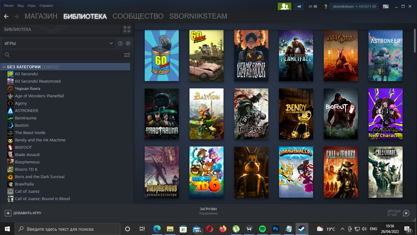Open the Steam menu
The image size is (417, 235).
click(9, 6)
